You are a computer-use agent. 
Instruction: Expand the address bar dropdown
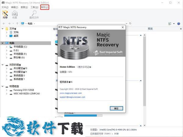coord(126,23)
